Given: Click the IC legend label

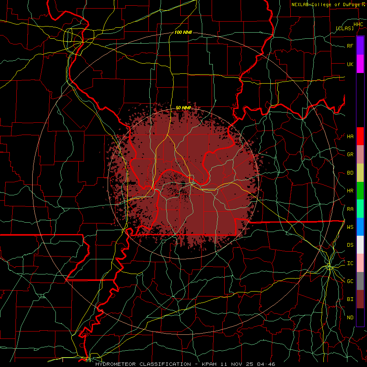Looking at the screenshot, I should click(350, 263).
